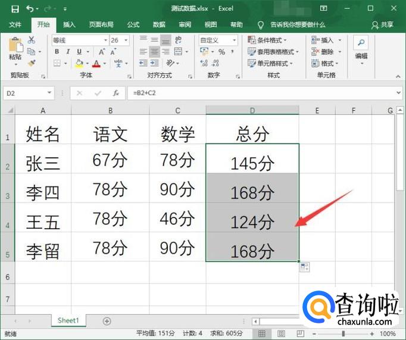
Task: Align text to the left
Action: pos(143,52)
